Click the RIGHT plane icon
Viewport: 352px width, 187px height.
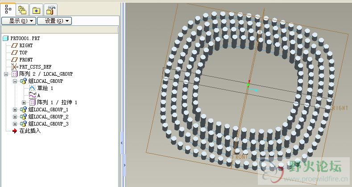[x=15, y=45]
